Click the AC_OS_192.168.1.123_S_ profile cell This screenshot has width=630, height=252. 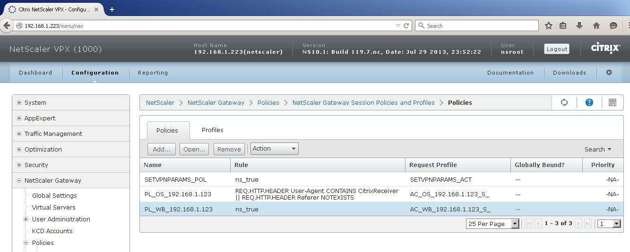pos(449,194)
